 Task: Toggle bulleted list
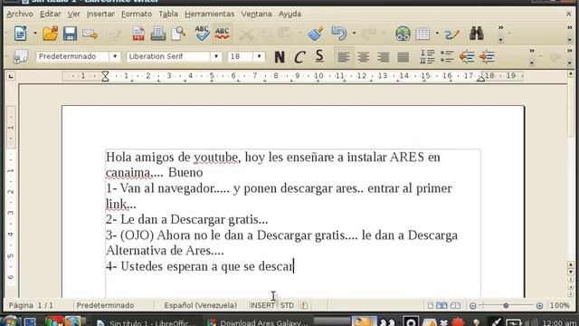(447, 56)
